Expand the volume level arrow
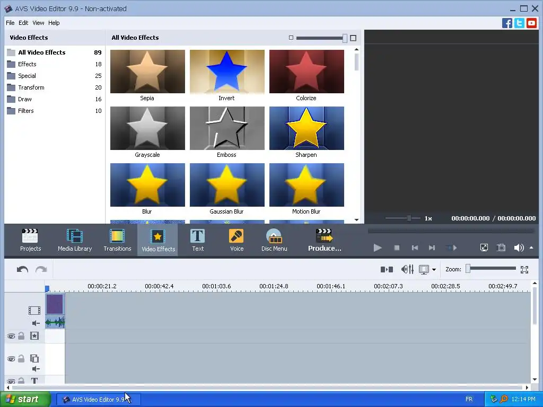The width and height of the screenshot is (543, 407). [531, 247]
